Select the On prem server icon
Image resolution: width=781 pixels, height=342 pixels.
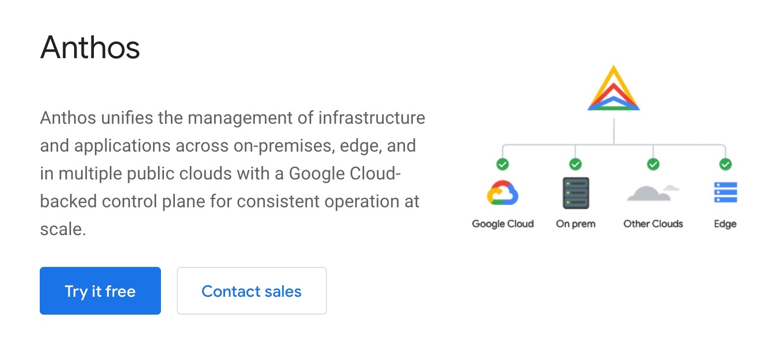click(x=576, y=193)
